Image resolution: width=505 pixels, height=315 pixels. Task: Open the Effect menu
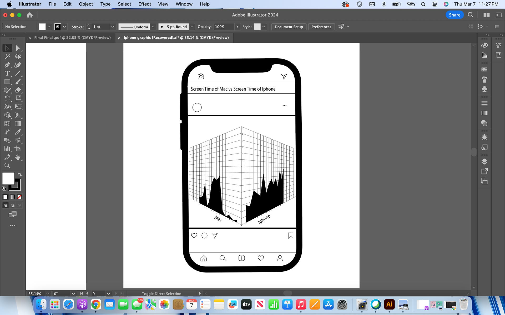pos(145,4)
